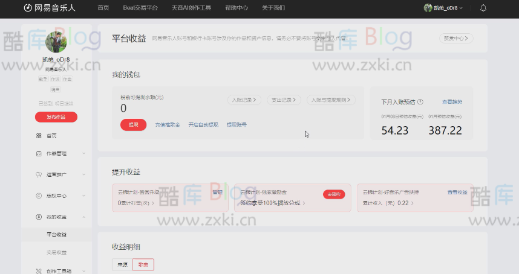Click the 充值推歌金 link
This screenshot has width=519, height=274.
168,125
